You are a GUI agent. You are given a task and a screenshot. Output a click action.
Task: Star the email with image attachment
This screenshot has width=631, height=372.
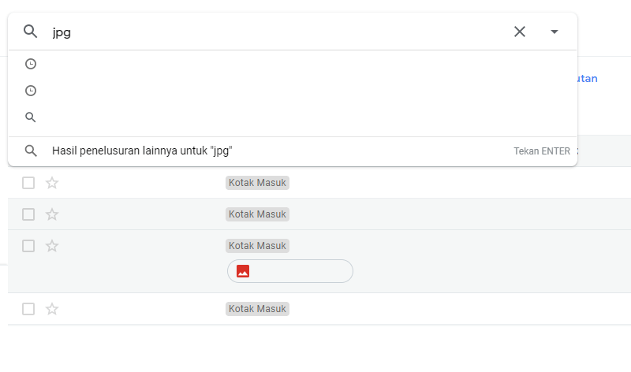52,246
